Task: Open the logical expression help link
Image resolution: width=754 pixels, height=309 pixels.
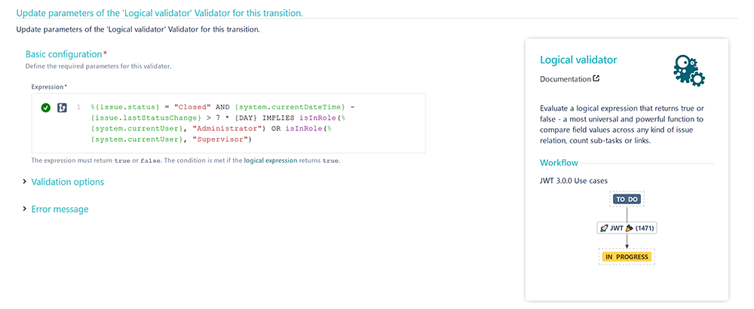Action: [270, 161]
